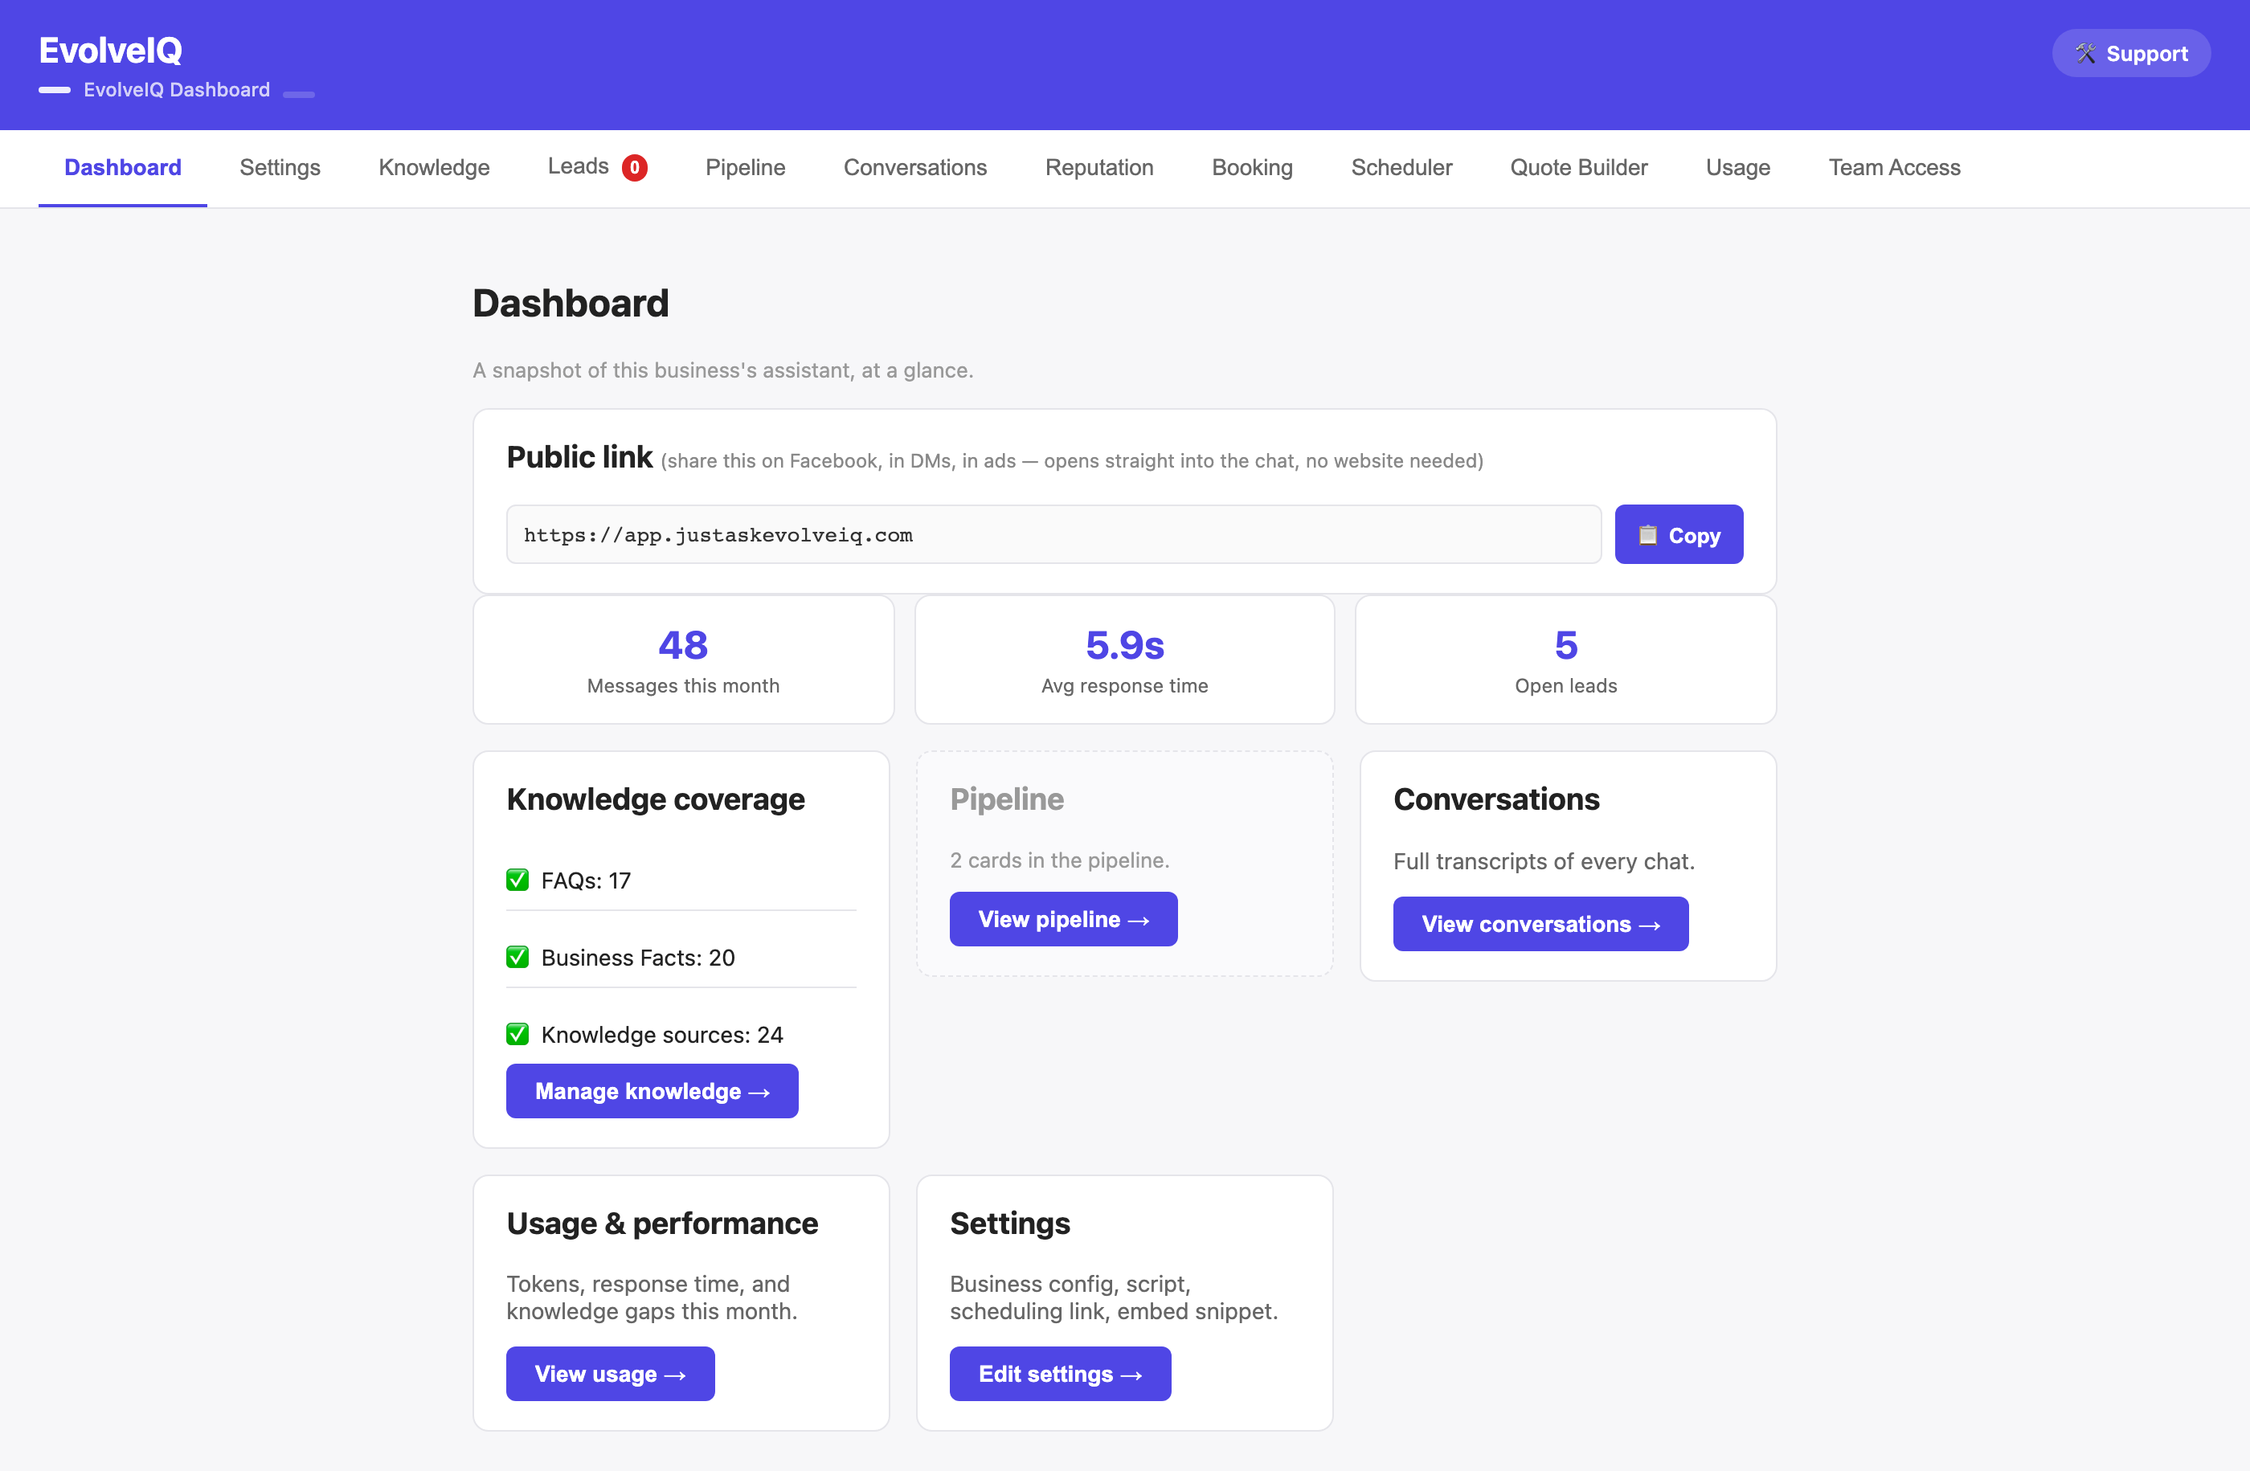The image size is (2250, 1471).
Task: Click the clipboard icon on Copy button
Action: (1647, 535)
